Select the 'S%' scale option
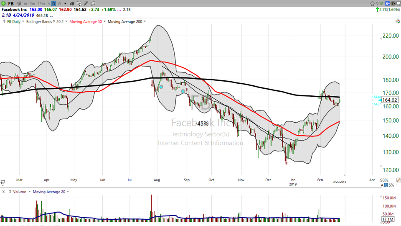 391,185
